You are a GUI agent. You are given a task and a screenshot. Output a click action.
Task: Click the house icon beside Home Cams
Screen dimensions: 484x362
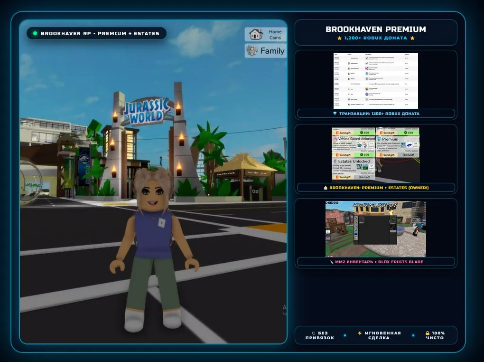[256, 34]
